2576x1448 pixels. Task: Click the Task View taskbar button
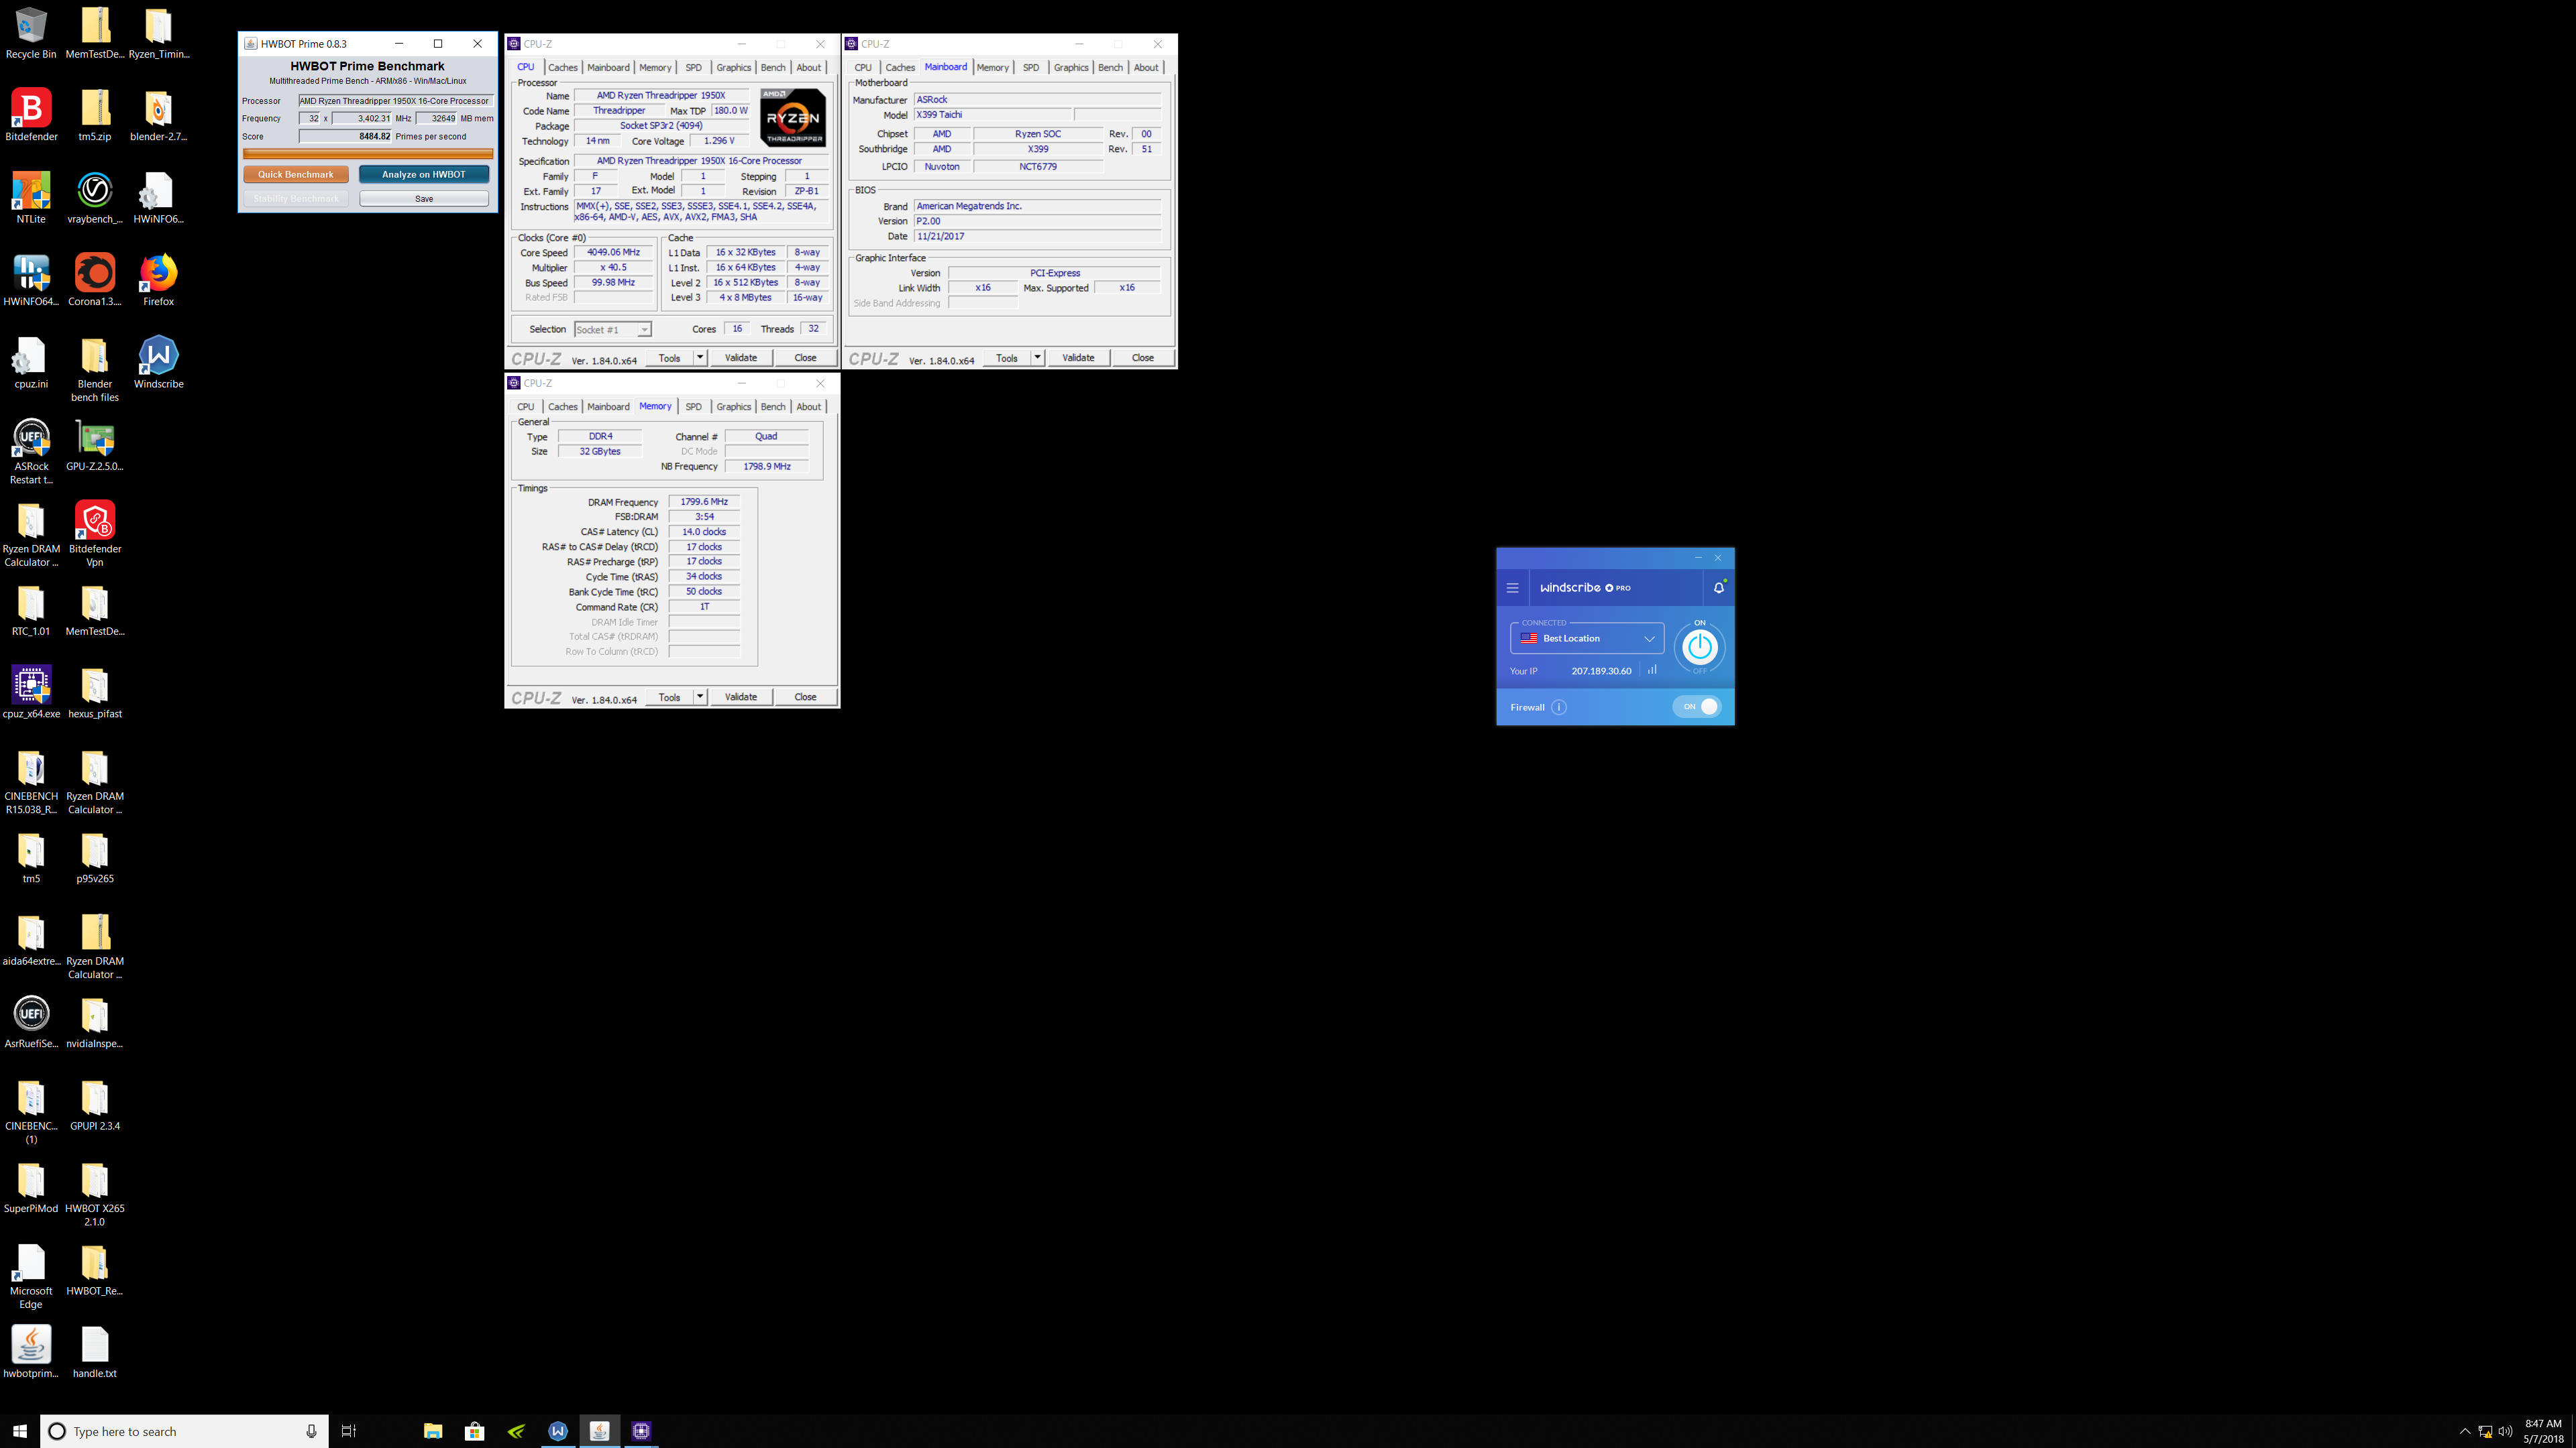tap(348, 1431)
